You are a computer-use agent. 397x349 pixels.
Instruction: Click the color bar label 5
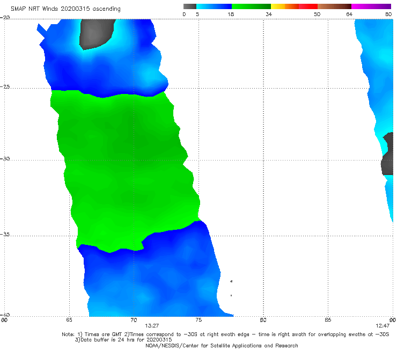pyautogui.click(x=197, y=14)
